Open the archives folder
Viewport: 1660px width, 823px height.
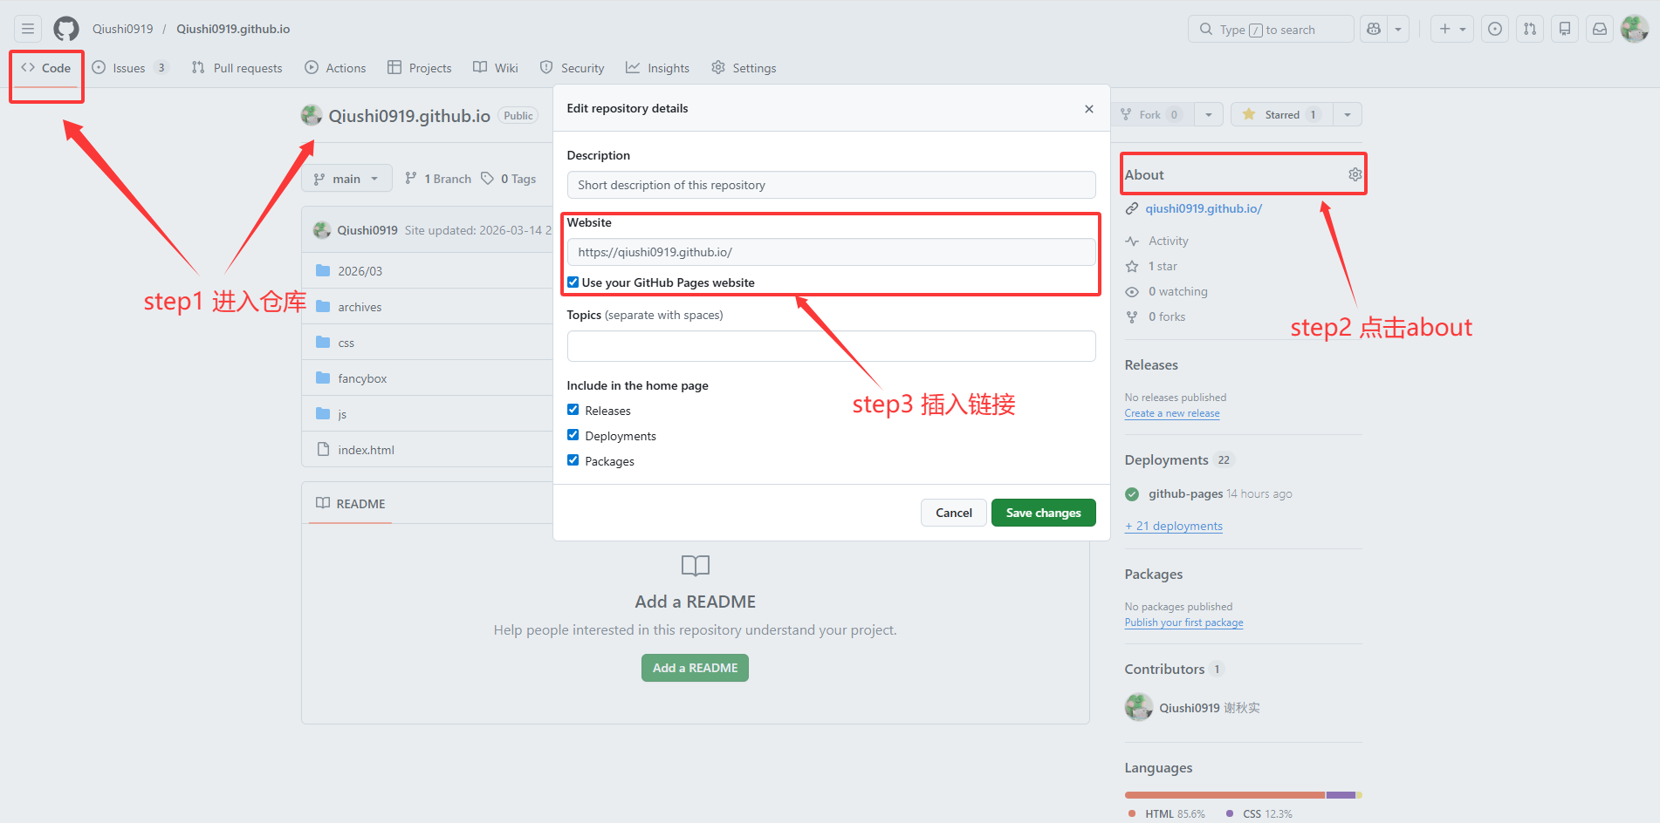coord(360,307)
